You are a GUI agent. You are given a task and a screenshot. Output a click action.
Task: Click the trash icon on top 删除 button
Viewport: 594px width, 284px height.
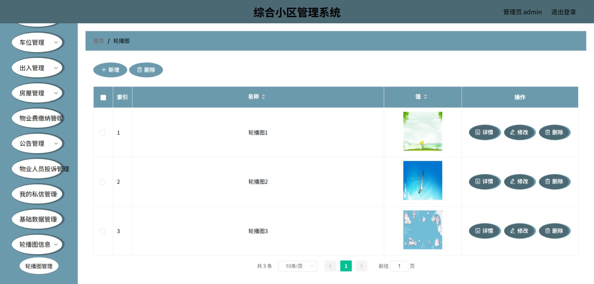click(139, 70)
